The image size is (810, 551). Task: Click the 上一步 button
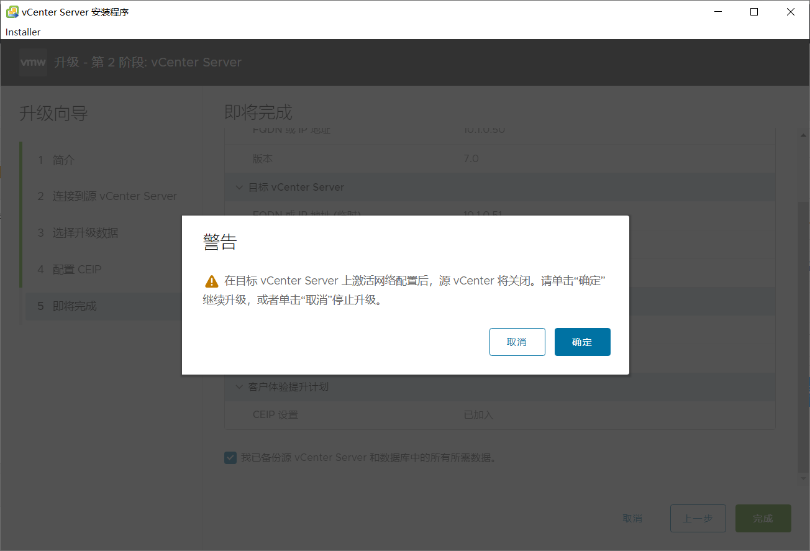click(698, 518)
